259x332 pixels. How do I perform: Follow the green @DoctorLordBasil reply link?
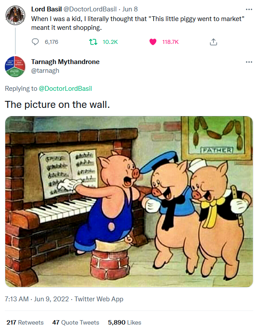(65, 88)
